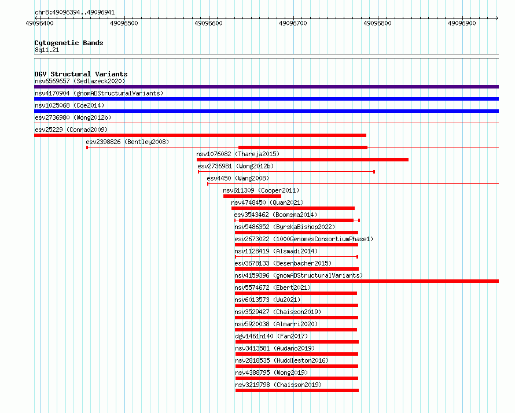Select red bar for nsv1076082 Thareja2015
Screen dimensions: 515x413
303,160
